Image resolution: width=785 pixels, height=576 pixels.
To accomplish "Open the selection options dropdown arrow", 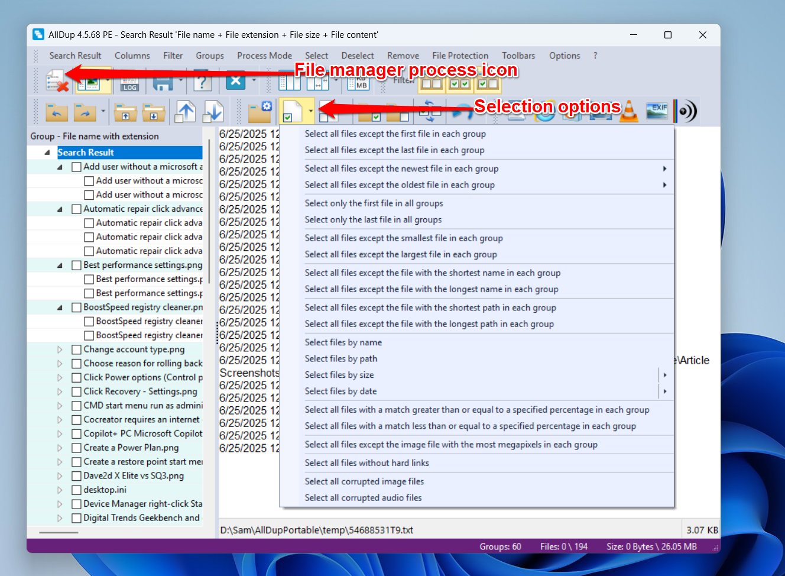I will click(311, 111).
